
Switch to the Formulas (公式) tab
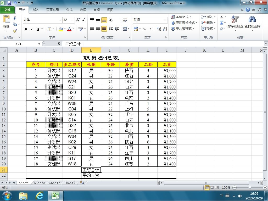[x=69, y=10]
